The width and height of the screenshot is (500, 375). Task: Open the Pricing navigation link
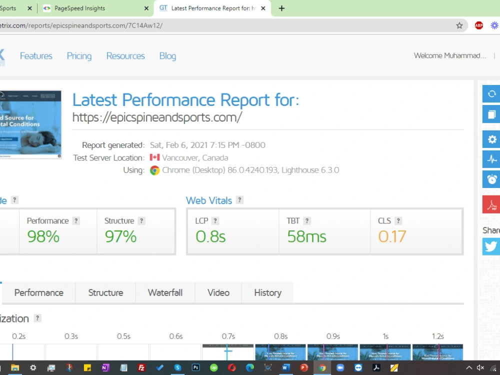coord(79,56)
